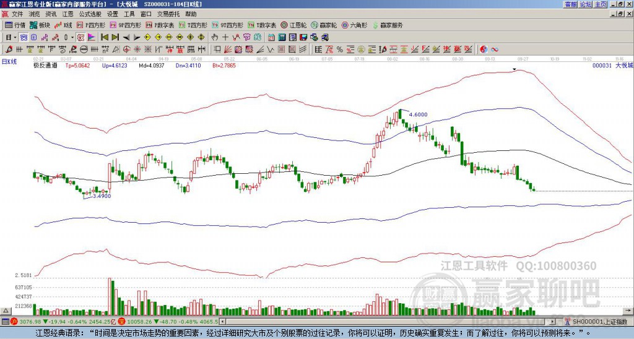
Task: Open the P数字表 tool
Action: (x=160, y=25)
